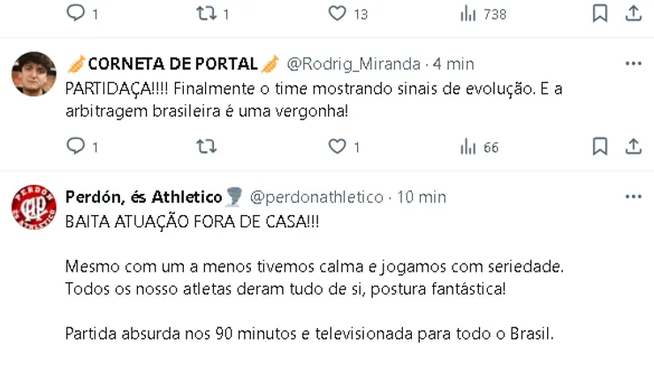Share the CORNETA DE PORTAL post
The image size is (654, 368).
tap(633, 147)
